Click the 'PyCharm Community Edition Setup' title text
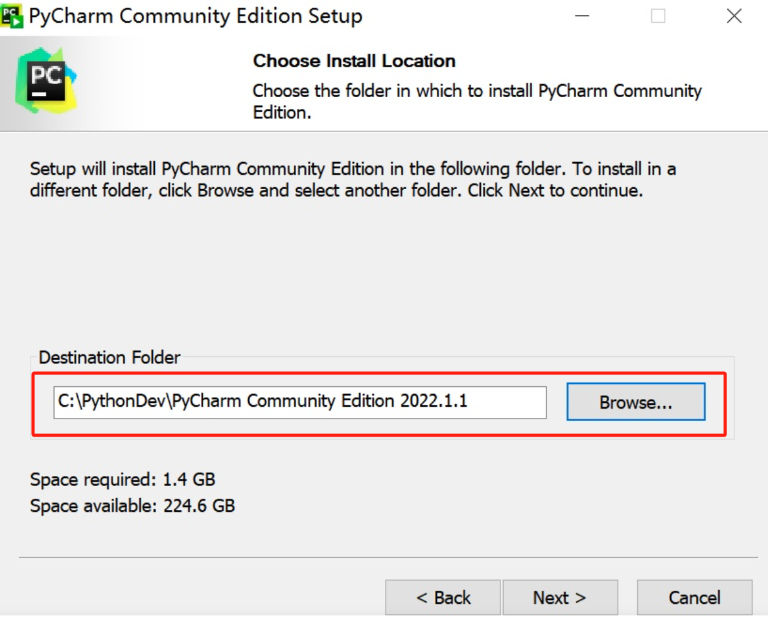The image size is (768, 618). (196, 16)
